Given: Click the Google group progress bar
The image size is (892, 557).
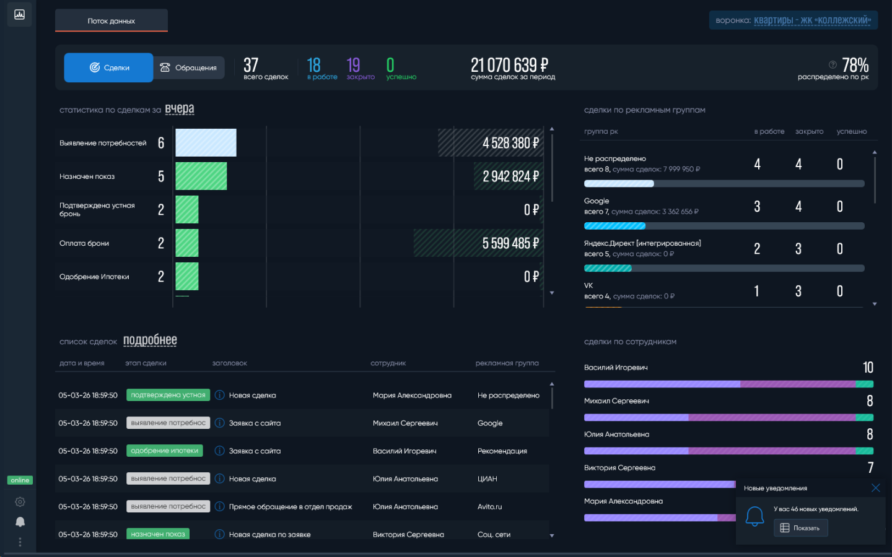Looking at the screenshot, I should [724, 226].
